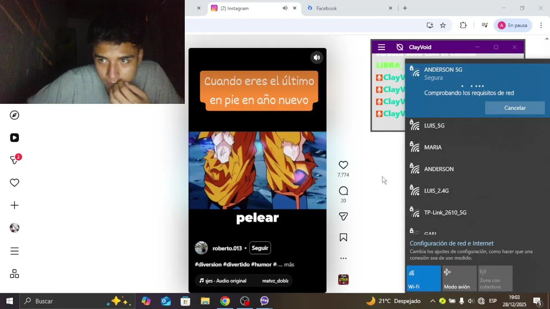This screenshot has width=550, height=309.
Task: Mute the reel audio
Action: (x=317, y=58)
